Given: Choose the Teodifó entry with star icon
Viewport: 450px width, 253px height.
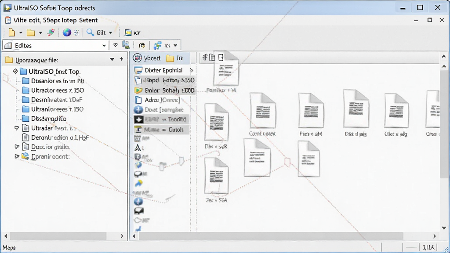Looking at the screenshot, I should coord(161,119).
